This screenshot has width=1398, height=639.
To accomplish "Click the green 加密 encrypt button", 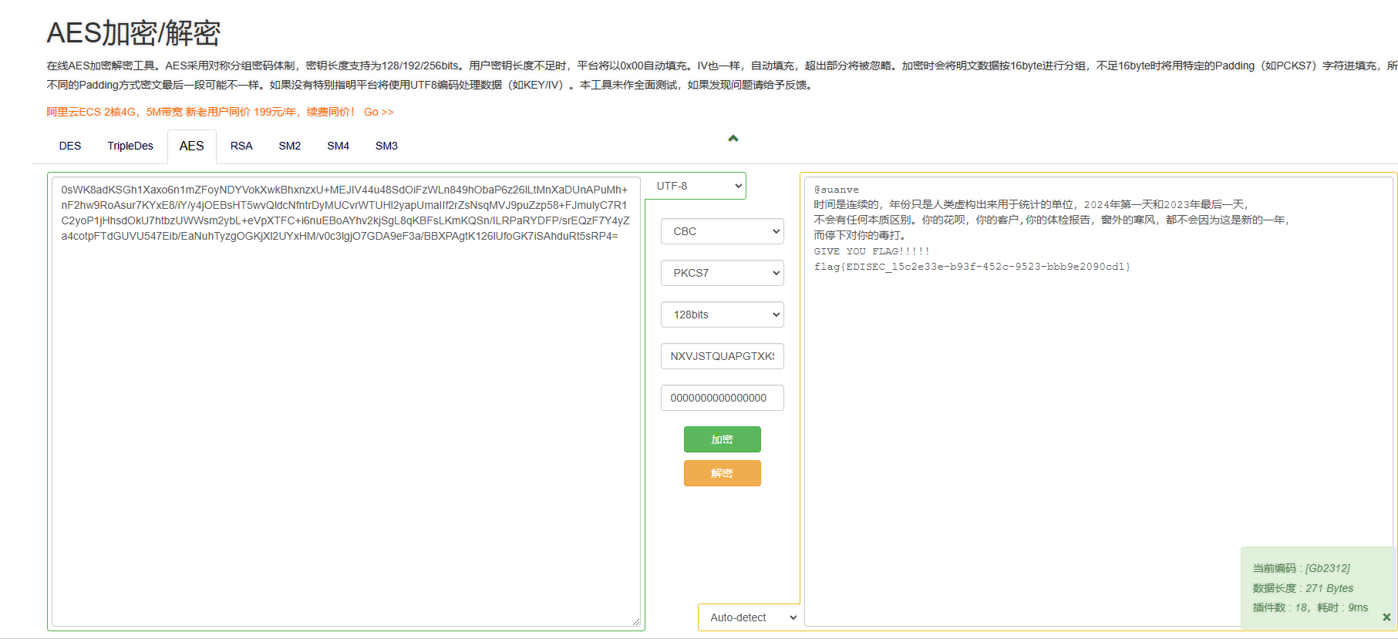I will (722, 439).
